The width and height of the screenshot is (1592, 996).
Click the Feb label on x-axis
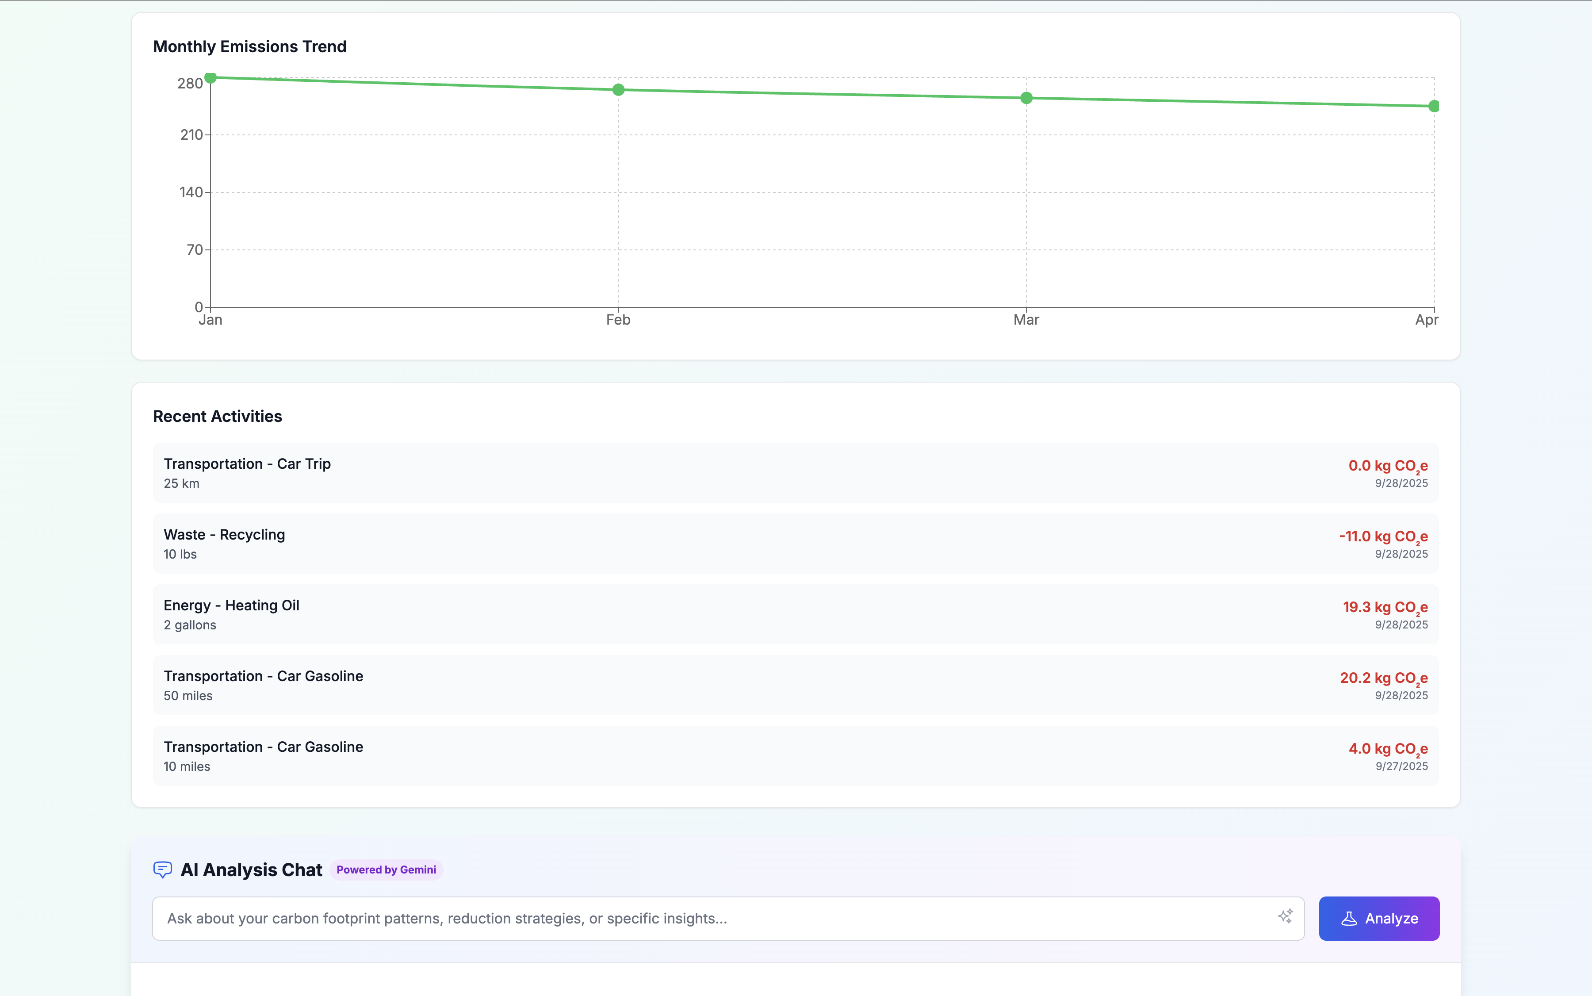618,320
